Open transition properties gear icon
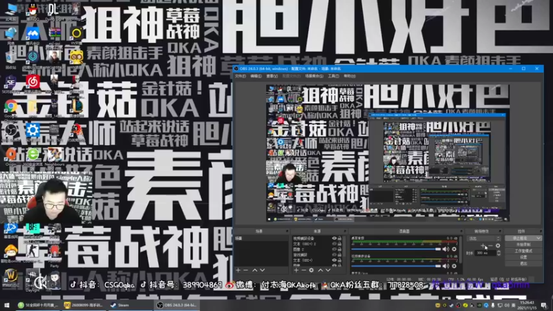 click(498, 246)
